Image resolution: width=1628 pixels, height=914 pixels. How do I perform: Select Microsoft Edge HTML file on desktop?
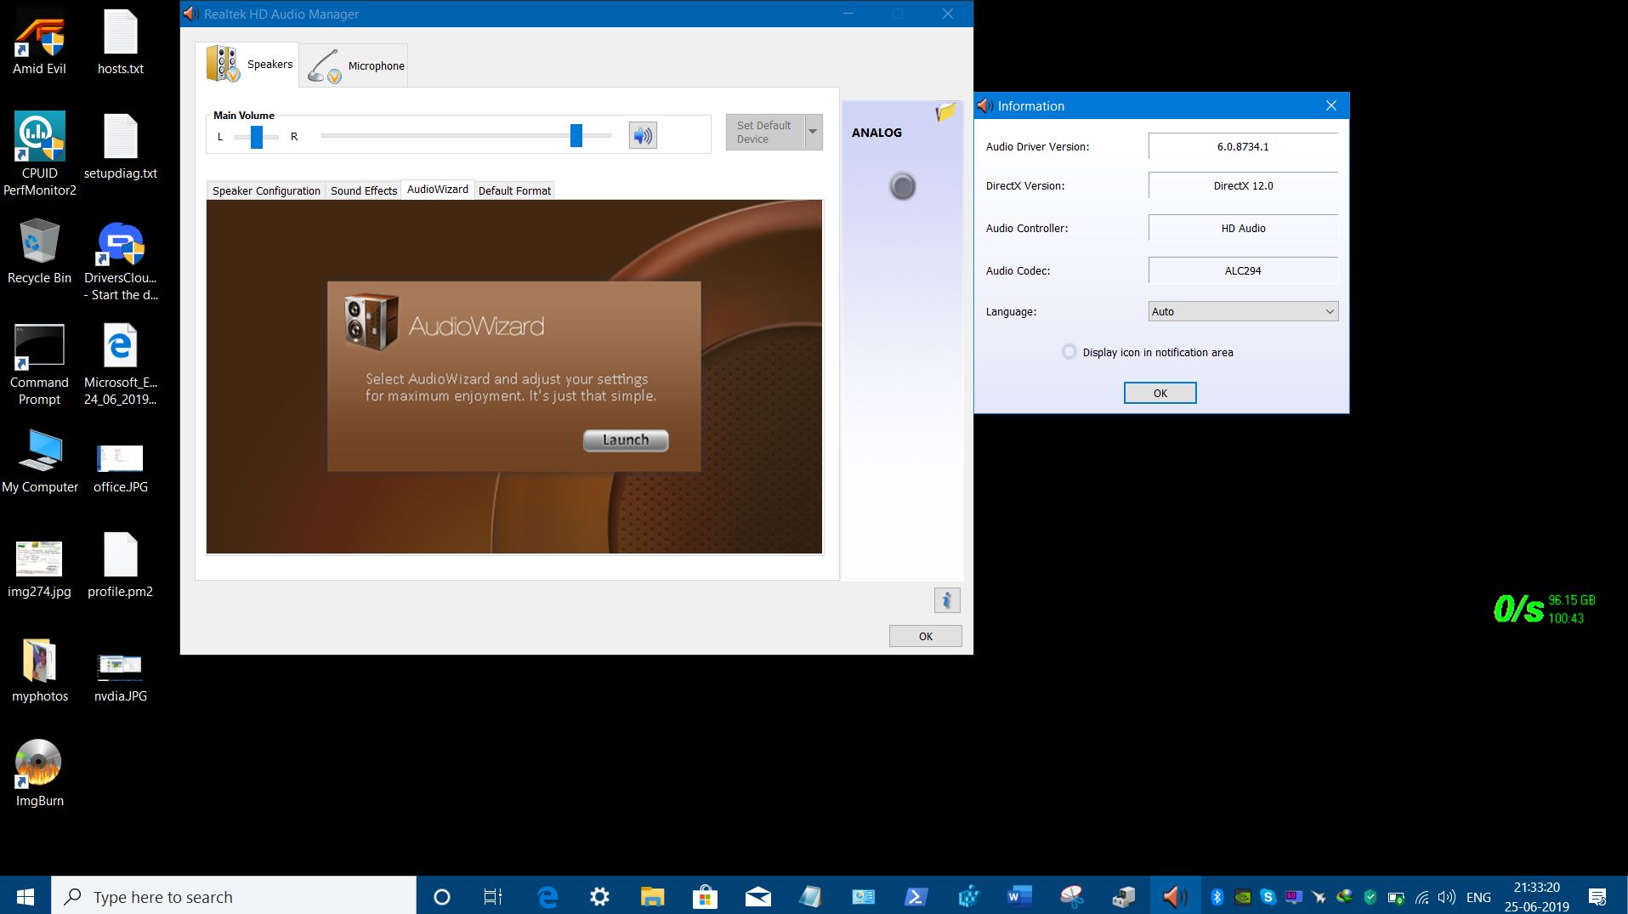pos(121,366)
